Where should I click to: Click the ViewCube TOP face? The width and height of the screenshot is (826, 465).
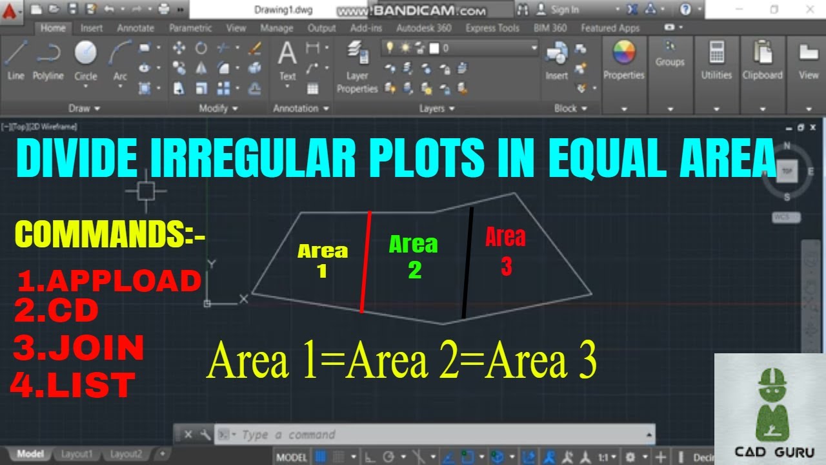pos(787,171)
